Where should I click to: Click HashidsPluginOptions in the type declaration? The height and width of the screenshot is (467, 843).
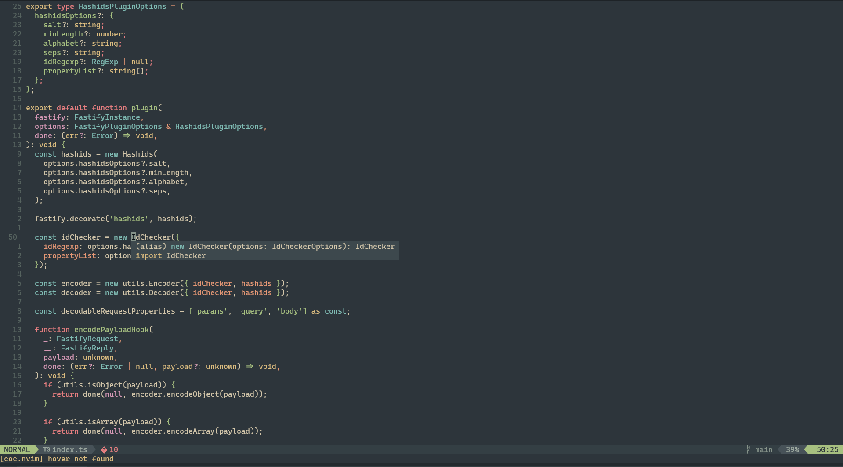coord(123,6)
